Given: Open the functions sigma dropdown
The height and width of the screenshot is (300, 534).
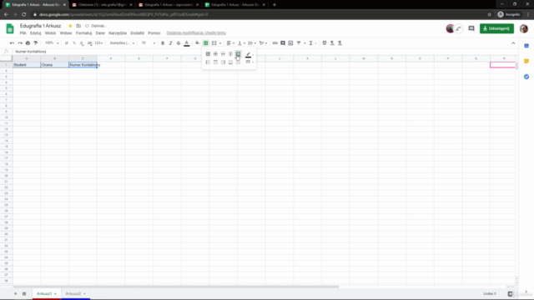Looking at the screenshot, I should (312, 43).
